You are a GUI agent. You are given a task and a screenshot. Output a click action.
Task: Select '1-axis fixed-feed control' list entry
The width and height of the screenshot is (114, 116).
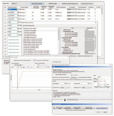click(x=29, y=34)
